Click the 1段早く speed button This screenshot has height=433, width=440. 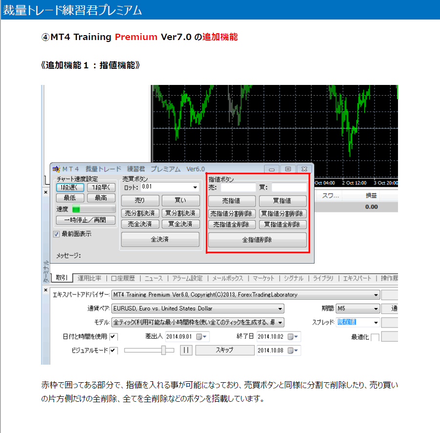click(x=101, y=187)
